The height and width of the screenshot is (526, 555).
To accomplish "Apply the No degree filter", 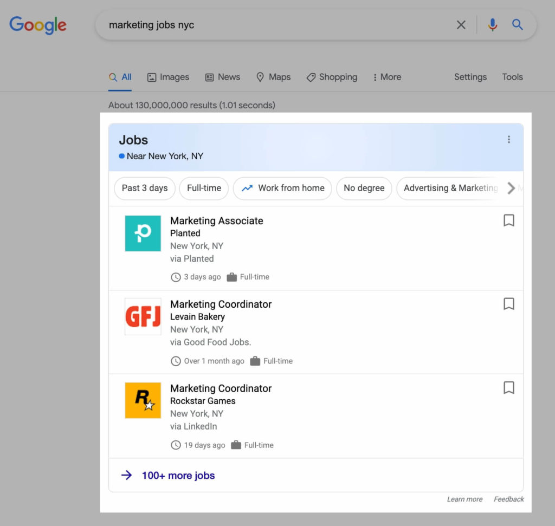I will [x=364, y=188].
